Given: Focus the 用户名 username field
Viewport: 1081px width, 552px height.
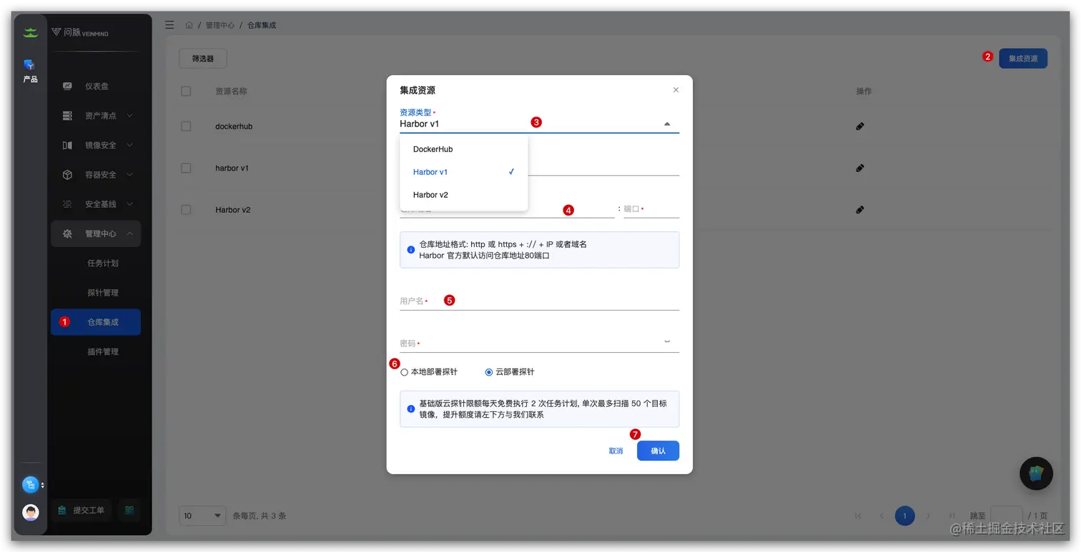Looking at the screenshot, I should coord(539,301).
